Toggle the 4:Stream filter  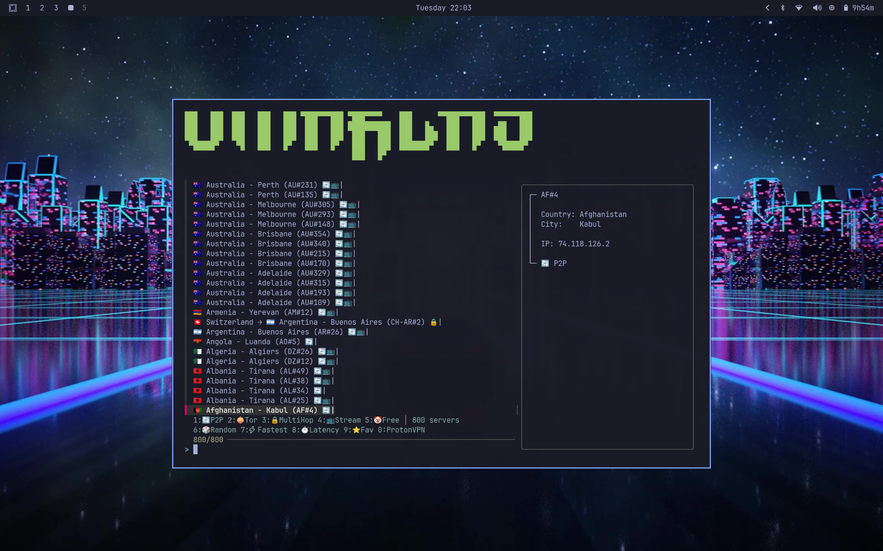[x=339, y=420]
